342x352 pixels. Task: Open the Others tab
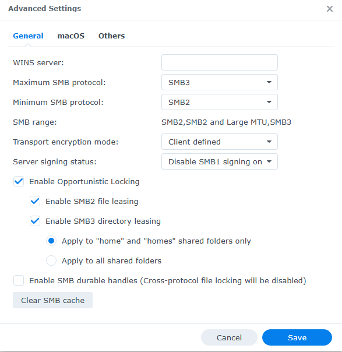coord(111,36)
